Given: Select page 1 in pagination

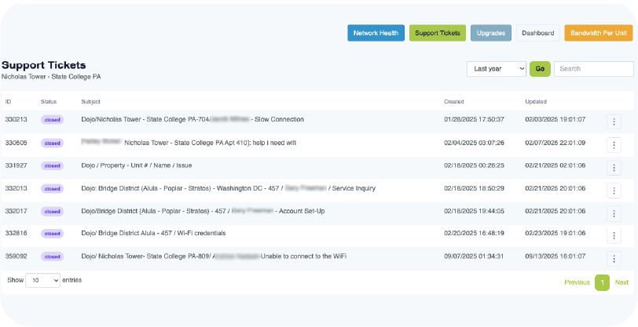Looking at the screenshot, I should click(x=602, y=282).
